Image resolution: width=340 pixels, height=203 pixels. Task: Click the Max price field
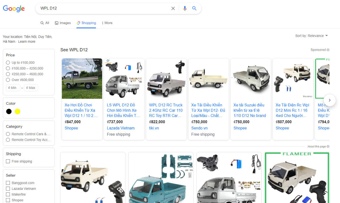point(31,88)
